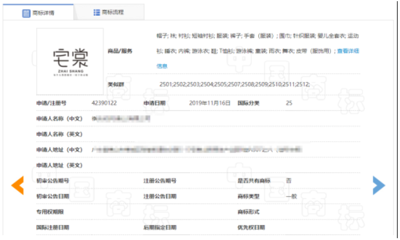The width and height of the screenshot is (400, 240).
Task: Click the list icon on 商标流程 tab
Action: point(97,12)
